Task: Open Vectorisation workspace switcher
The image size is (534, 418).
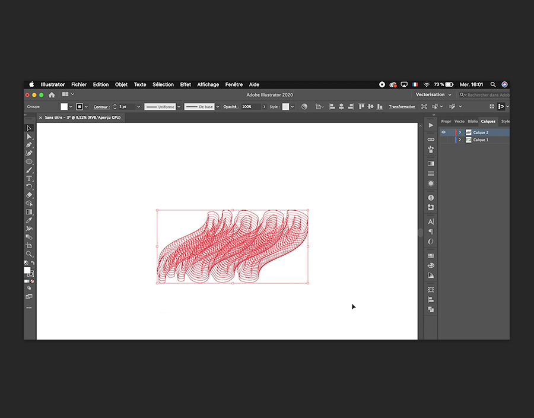Action: [433, 95]
